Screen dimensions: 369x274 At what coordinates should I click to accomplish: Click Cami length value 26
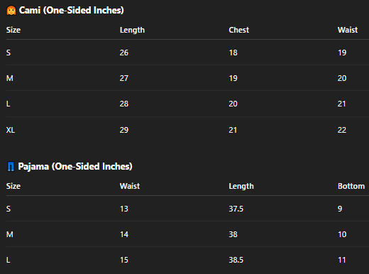pyautogui.click(x=124, y=53)
